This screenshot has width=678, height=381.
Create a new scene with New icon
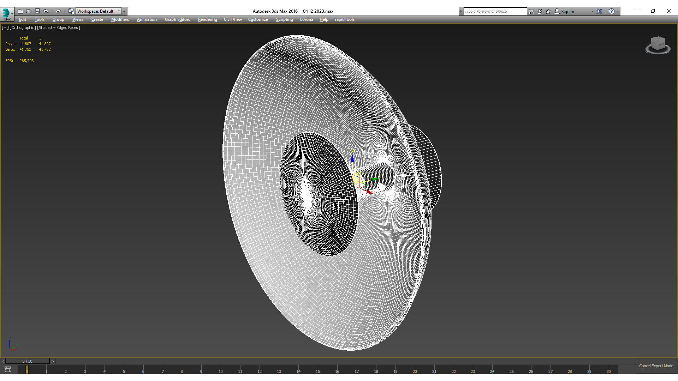[20, 11]
